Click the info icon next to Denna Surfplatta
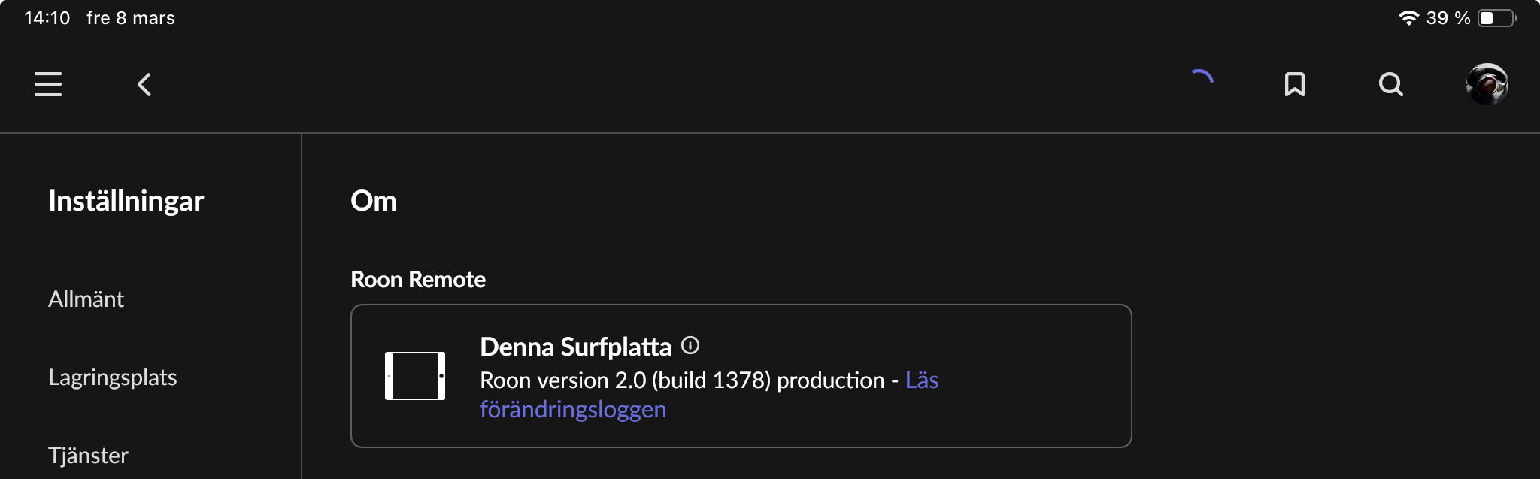The height and width of the screenshot is (479, 1540). 690,345
